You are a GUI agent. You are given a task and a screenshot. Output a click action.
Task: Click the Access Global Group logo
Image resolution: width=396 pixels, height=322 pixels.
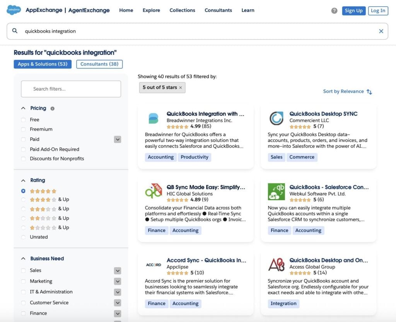(x=276, y=264)
